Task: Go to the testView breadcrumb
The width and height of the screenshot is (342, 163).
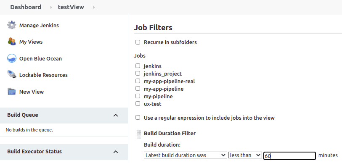Action: (71, 7)
